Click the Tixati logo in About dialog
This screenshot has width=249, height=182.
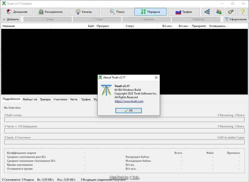[x=106, y=90]
